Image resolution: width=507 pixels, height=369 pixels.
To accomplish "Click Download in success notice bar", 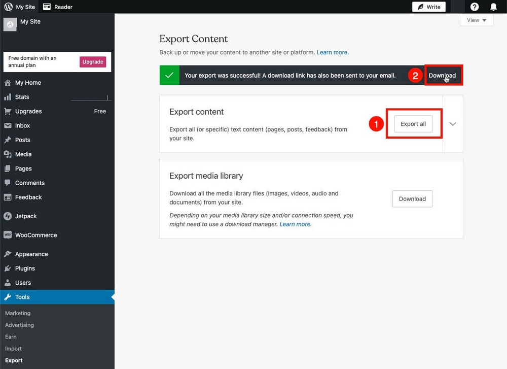I will click(442, 76).
